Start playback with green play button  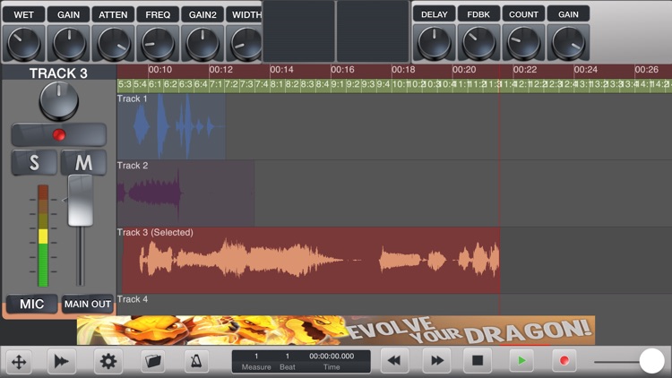click(521, 361)
